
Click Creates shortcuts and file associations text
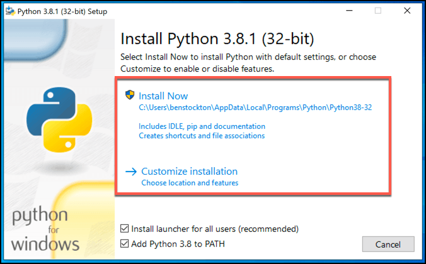(x=202, y=136)
